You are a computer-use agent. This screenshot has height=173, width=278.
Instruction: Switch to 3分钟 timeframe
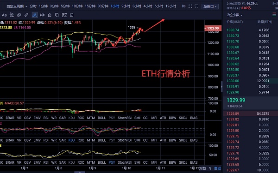pos(54,6)
